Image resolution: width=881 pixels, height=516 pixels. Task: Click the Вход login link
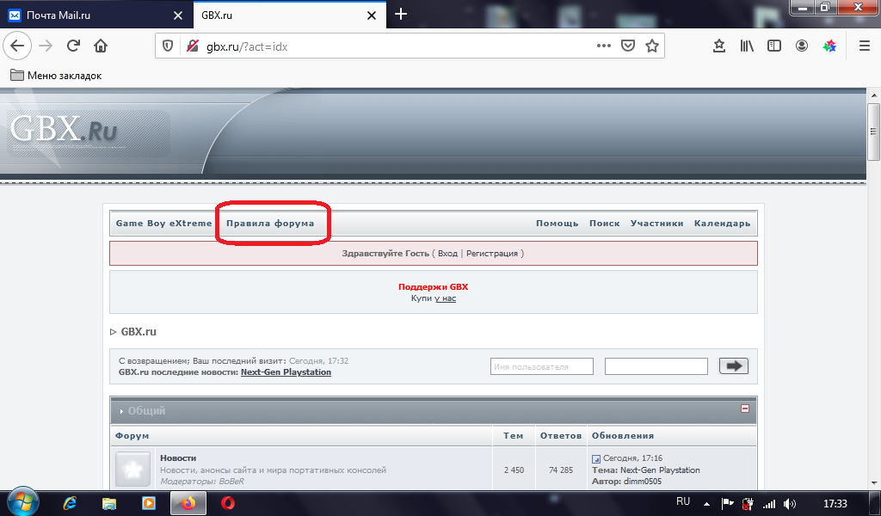tap(447, 253)
